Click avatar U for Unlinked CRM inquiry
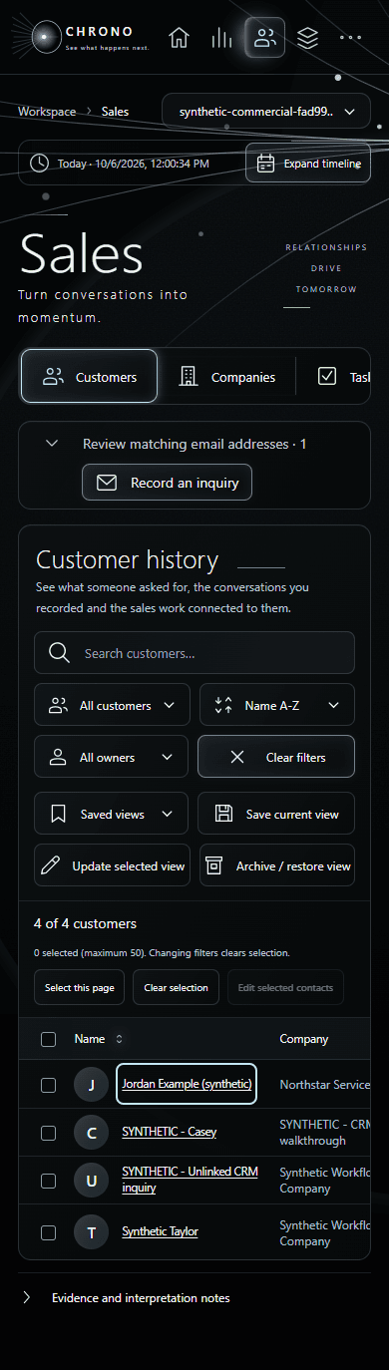The width and height of the screenshot is (389, 1370). (x=91, y=1181)
